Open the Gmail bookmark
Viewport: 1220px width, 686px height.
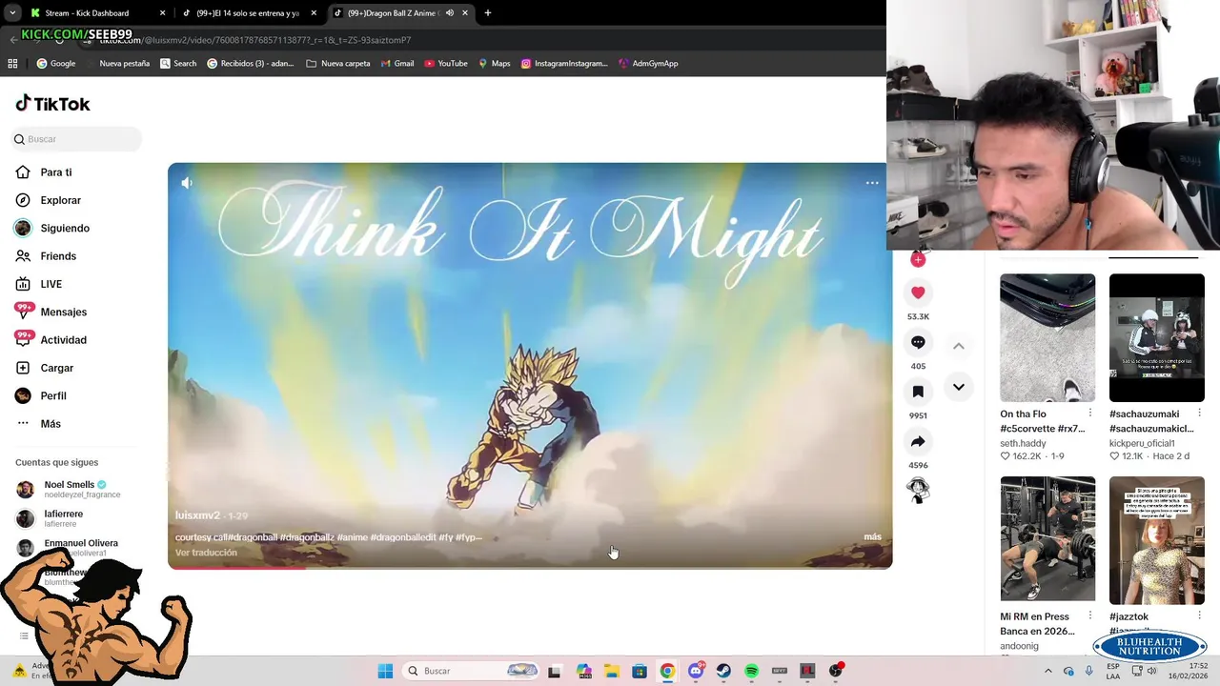tap(396, 64)
